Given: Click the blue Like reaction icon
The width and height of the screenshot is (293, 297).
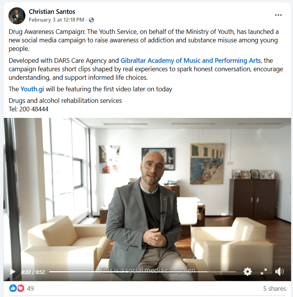Looking at the screenshot, I should (13, 288).
